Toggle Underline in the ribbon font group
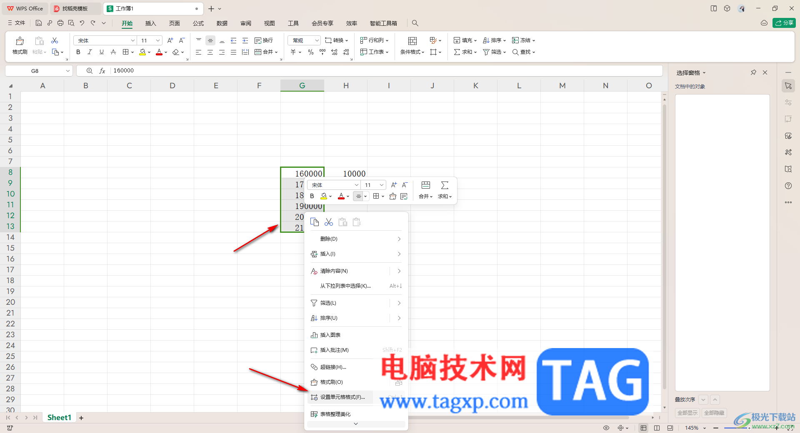This screenshot has height=433, width=800. [x=101, y=52]
